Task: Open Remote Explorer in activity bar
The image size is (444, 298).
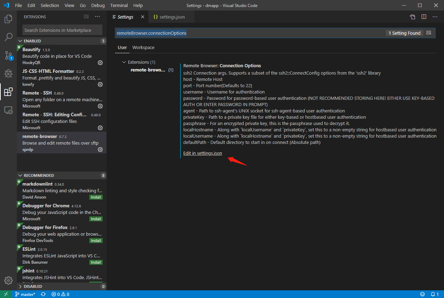Action: (x=8, y=111)
